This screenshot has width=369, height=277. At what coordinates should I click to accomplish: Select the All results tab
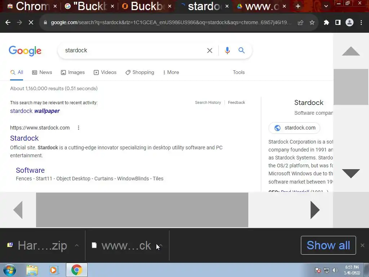click(x=17, y=72)
